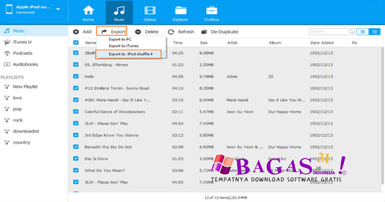Click the Add plus icon

[x=76, y=32]
